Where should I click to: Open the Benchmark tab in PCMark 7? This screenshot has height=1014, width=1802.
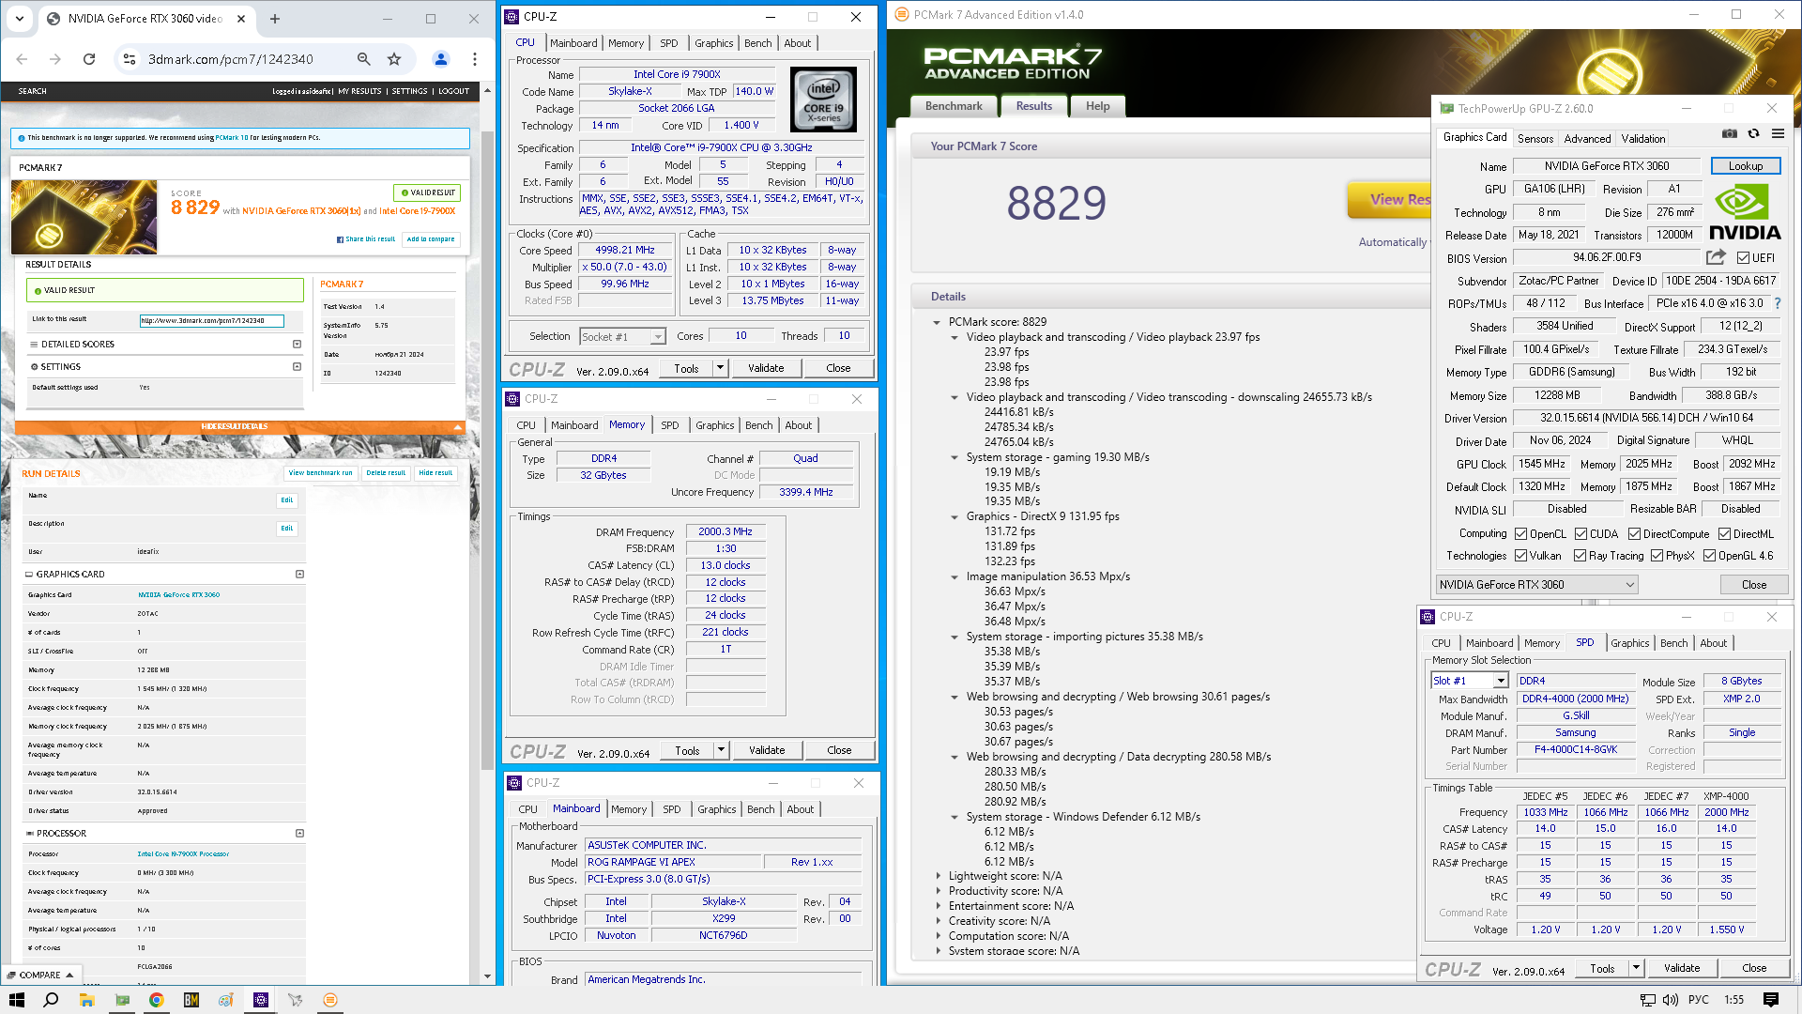[x=954, y=106]
